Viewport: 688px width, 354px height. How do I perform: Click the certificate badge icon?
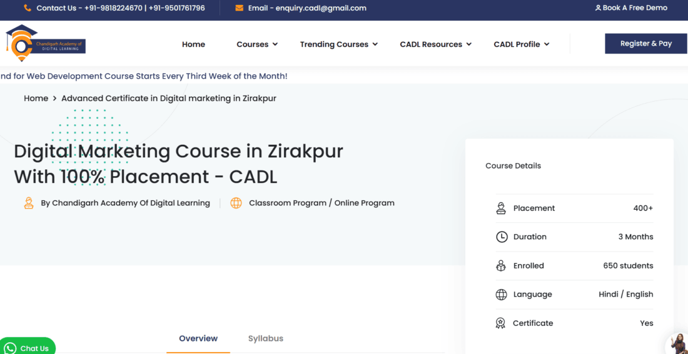pyautogui.click(x=500, y=323)
